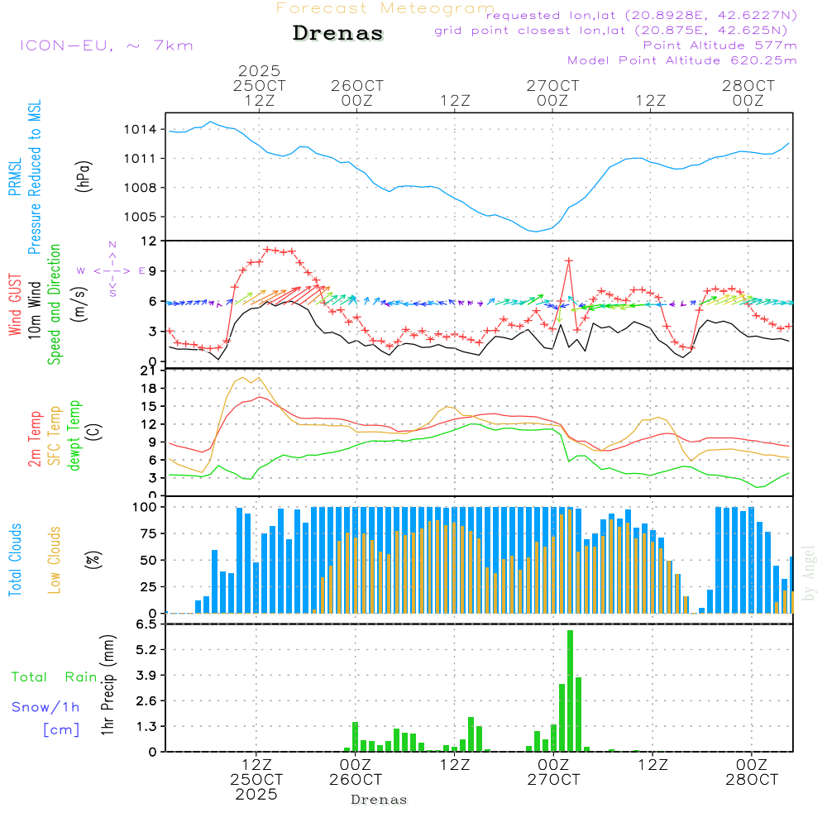Click the blue Total Clouds legend label

tap(15, 560)
